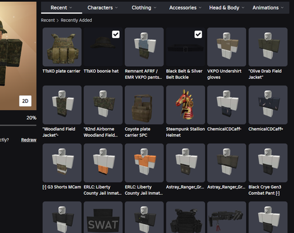Open the Characters tab
The image size is (294, 233).
click(103, 8)
